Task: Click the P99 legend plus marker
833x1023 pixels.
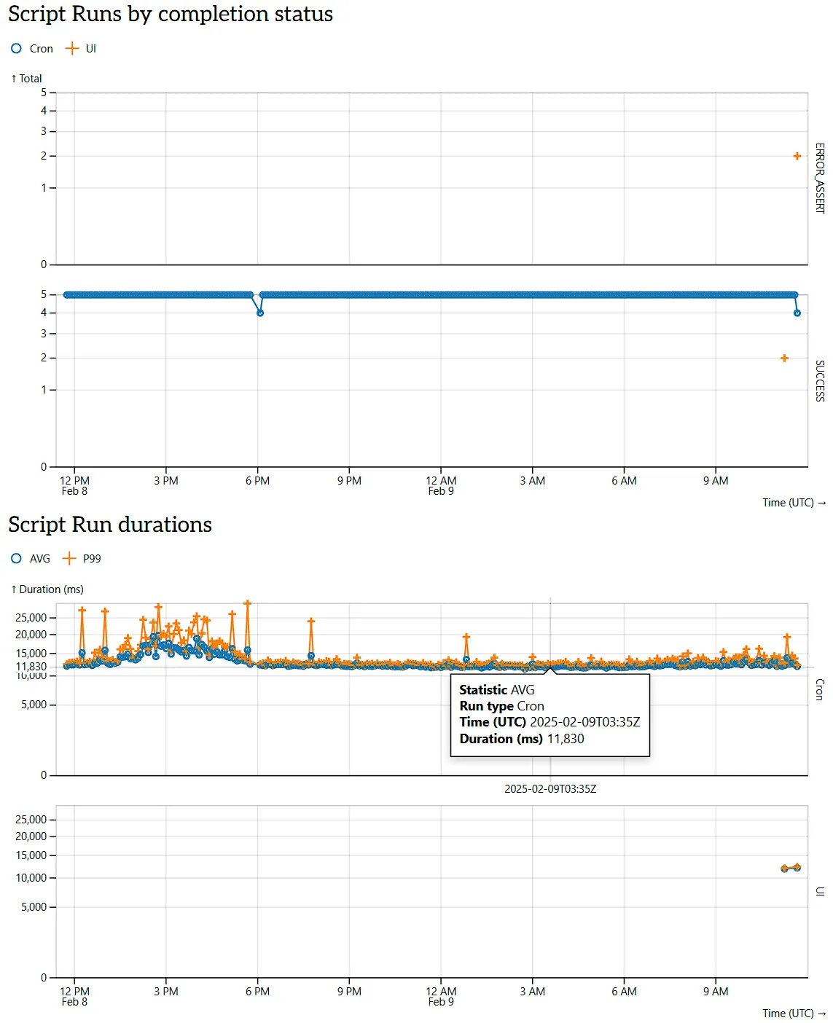Action: click(69, 559)
